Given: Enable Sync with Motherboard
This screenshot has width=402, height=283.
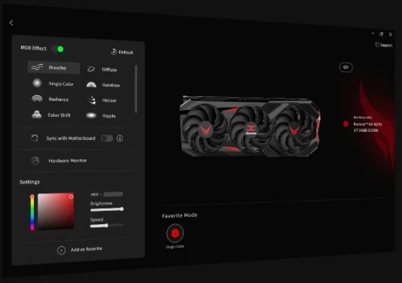Looking at the screenshot, I should pyautogui.click(x=107, y=138).
